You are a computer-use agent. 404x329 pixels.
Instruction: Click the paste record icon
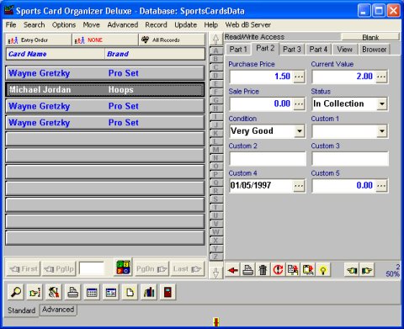308,270
